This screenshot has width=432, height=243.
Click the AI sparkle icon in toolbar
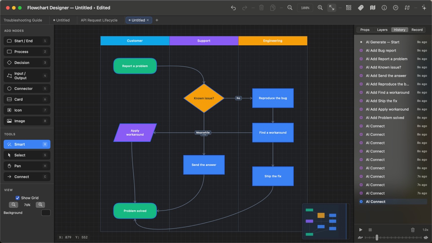click(424, 8)
